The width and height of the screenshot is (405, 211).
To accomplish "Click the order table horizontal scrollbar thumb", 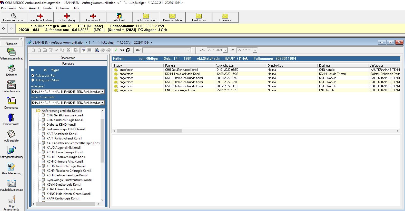I will tap(149, 131).
